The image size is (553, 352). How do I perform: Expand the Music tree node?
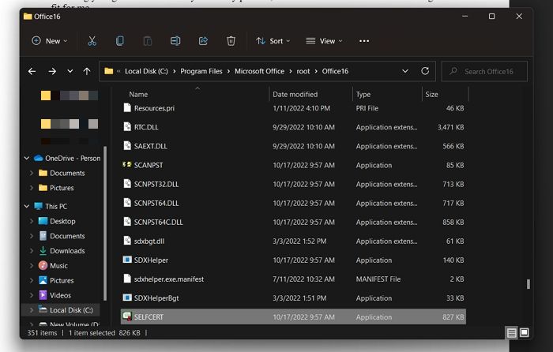point(32,266)
